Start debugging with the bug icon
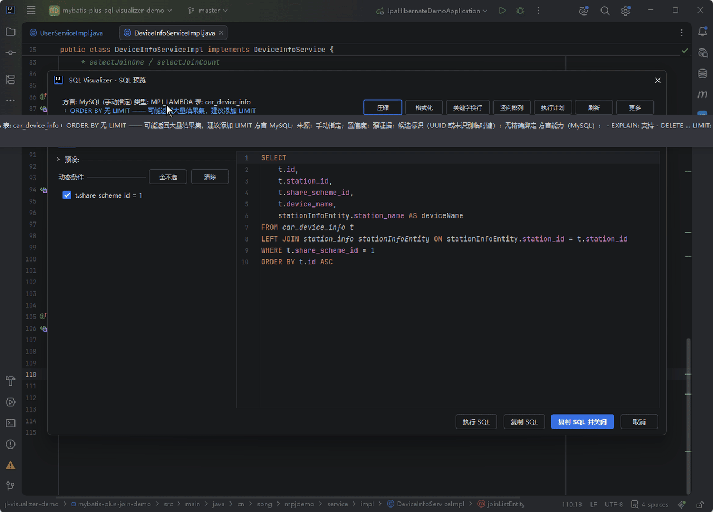Screen dimensions: 713x512 point(520,11)
